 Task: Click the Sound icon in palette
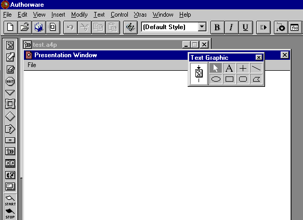10,175
